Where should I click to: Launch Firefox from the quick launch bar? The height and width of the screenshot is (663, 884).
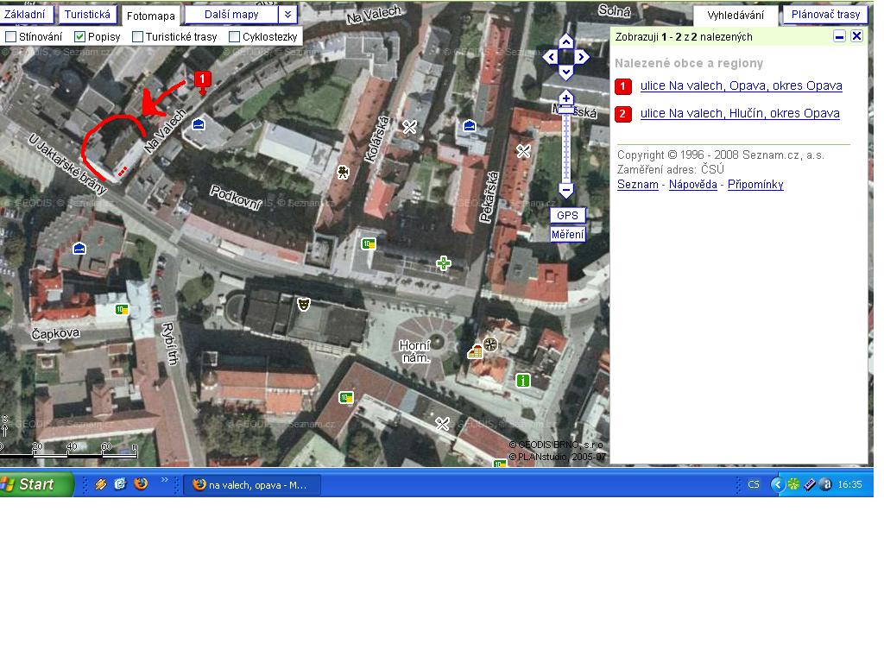pos(141,483)
